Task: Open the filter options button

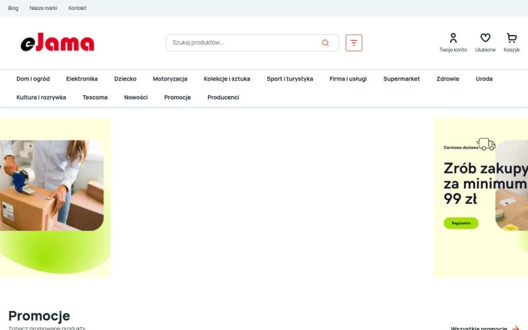Action: tap(354, 43)
